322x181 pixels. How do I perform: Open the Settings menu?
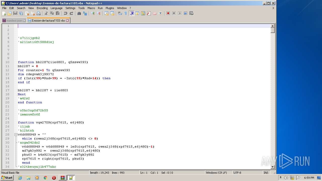70,8
